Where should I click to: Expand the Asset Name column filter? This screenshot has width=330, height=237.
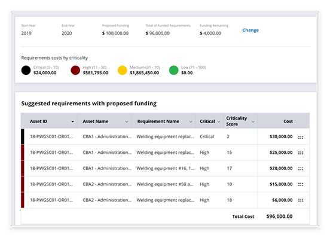[127, 121]
